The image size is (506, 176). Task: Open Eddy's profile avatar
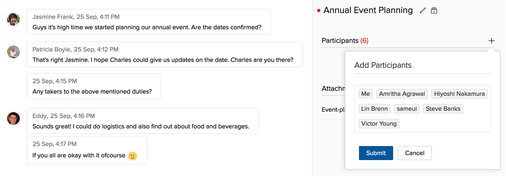pyautogui.click(x=13, y=119)
